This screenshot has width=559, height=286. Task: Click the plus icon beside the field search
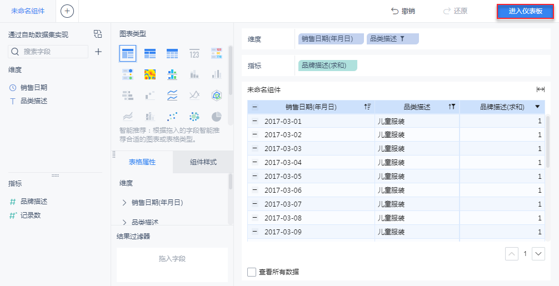(98, 52)
